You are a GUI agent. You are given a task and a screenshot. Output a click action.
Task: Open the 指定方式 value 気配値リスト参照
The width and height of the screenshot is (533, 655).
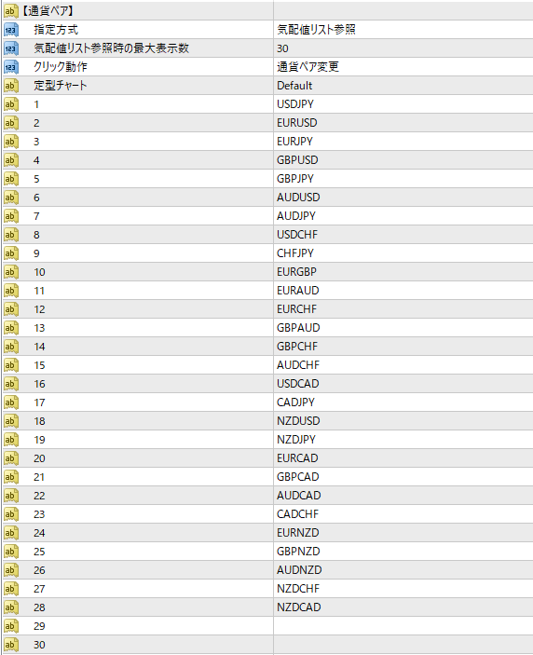point(316,30)
